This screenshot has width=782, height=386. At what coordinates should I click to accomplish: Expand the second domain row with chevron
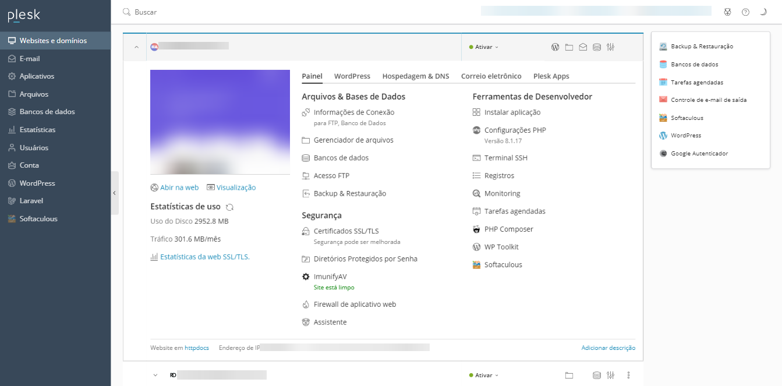(x=155, y=376)
